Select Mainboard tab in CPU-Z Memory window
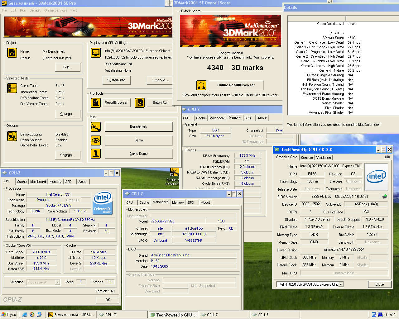 217,118
